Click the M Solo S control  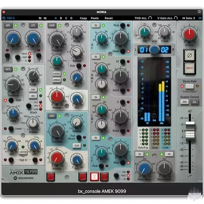[x=189, y=18]
